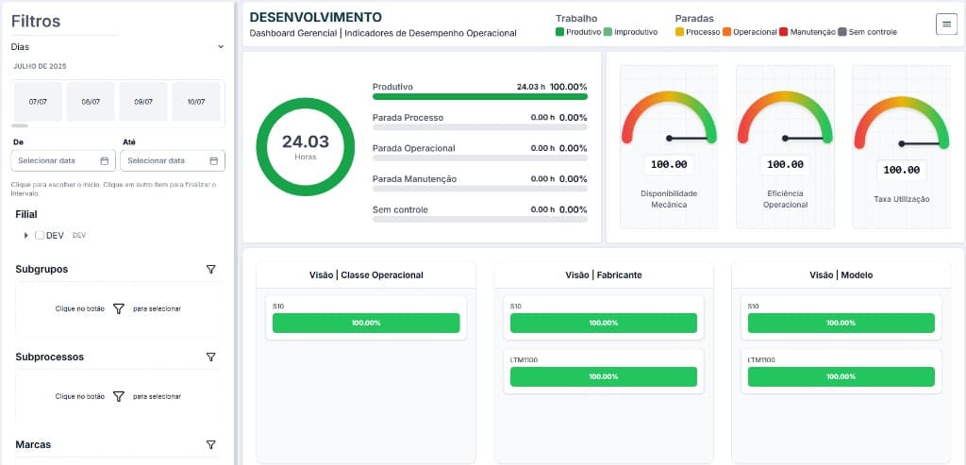Open the Subprocessos filter icon in header
This screenshot has width=966, height=465.
tap(210, 357)
